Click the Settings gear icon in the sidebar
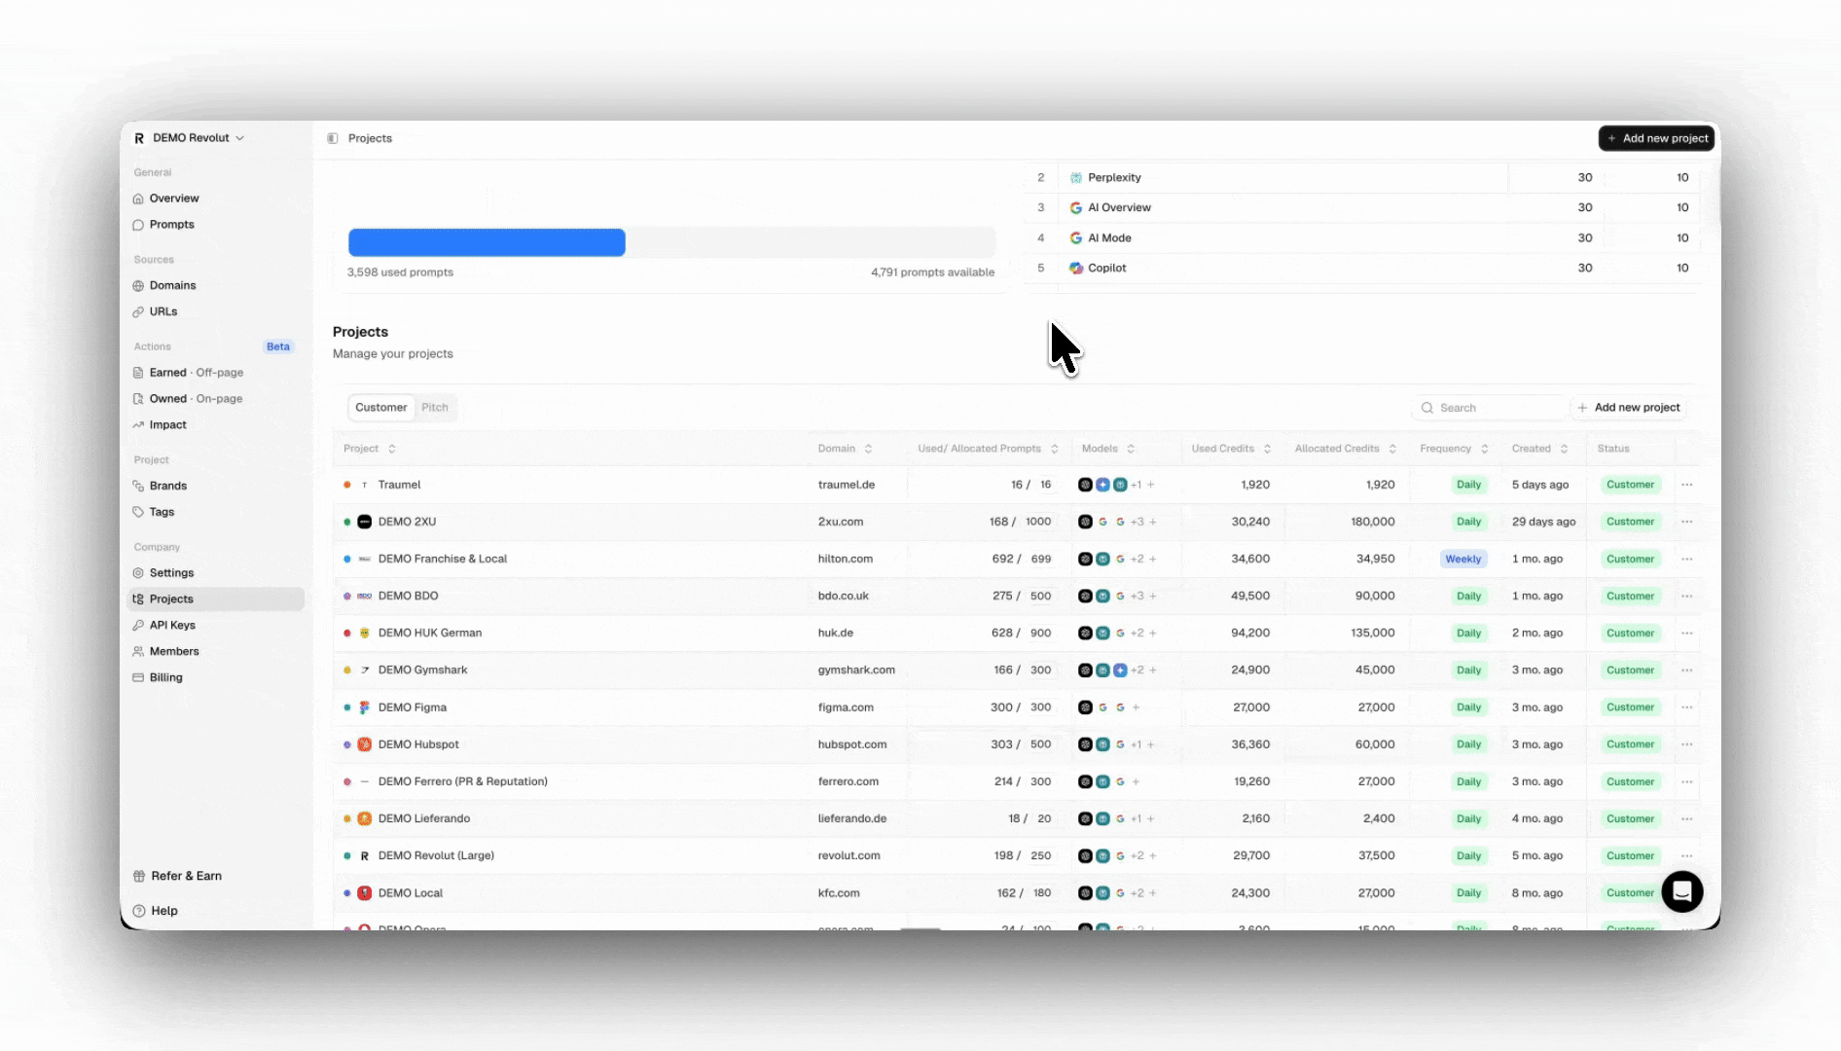Screen dimensions: 1841x1051 point(138,573)
